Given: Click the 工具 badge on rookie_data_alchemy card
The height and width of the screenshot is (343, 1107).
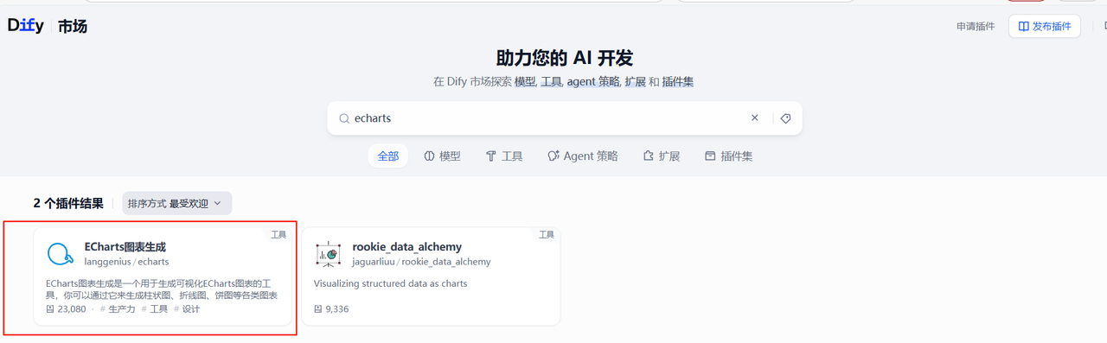Looking at the screenshot, I should [547, 234].
